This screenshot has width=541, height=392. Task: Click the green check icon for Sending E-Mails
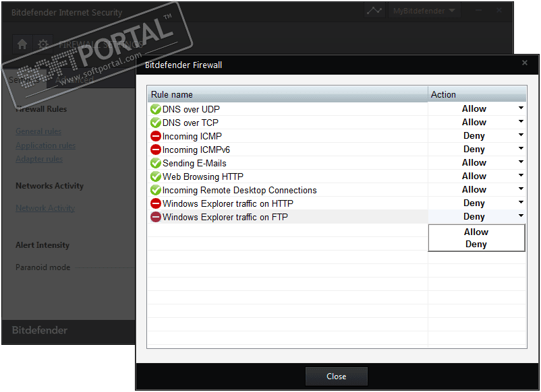coord(156,163)
